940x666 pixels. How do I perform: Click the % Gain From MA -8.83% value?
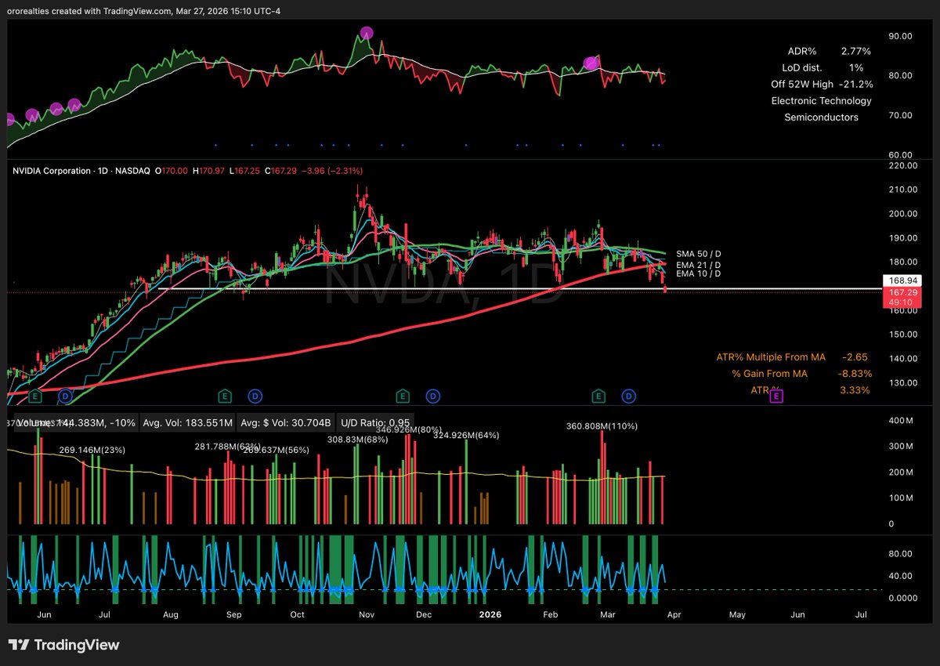point(855,374)
